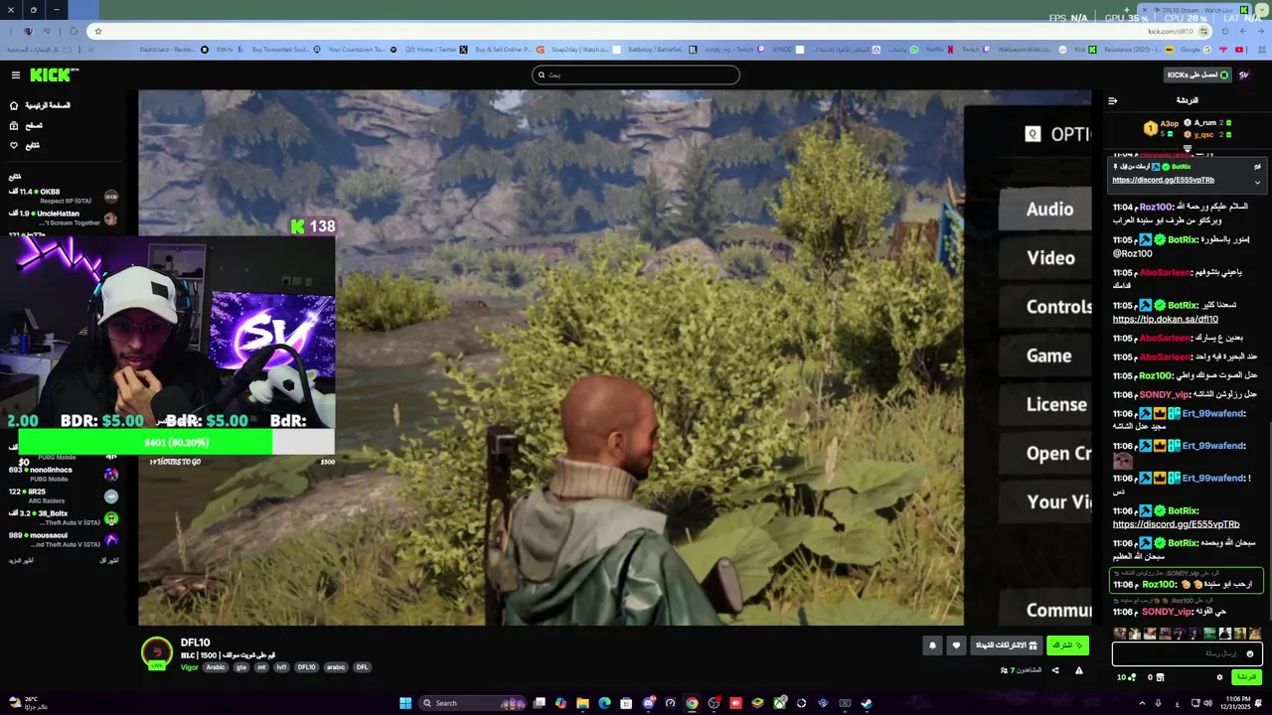Open the iiR25 ARC Raiders channel
Image resolution: width=1272 pixels, height=715 pixels.
click(x=64, y=496)
